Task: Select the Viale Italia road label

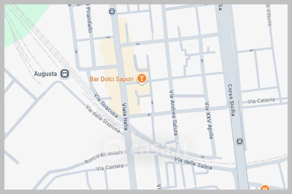Action: click(x=125, y=117)
